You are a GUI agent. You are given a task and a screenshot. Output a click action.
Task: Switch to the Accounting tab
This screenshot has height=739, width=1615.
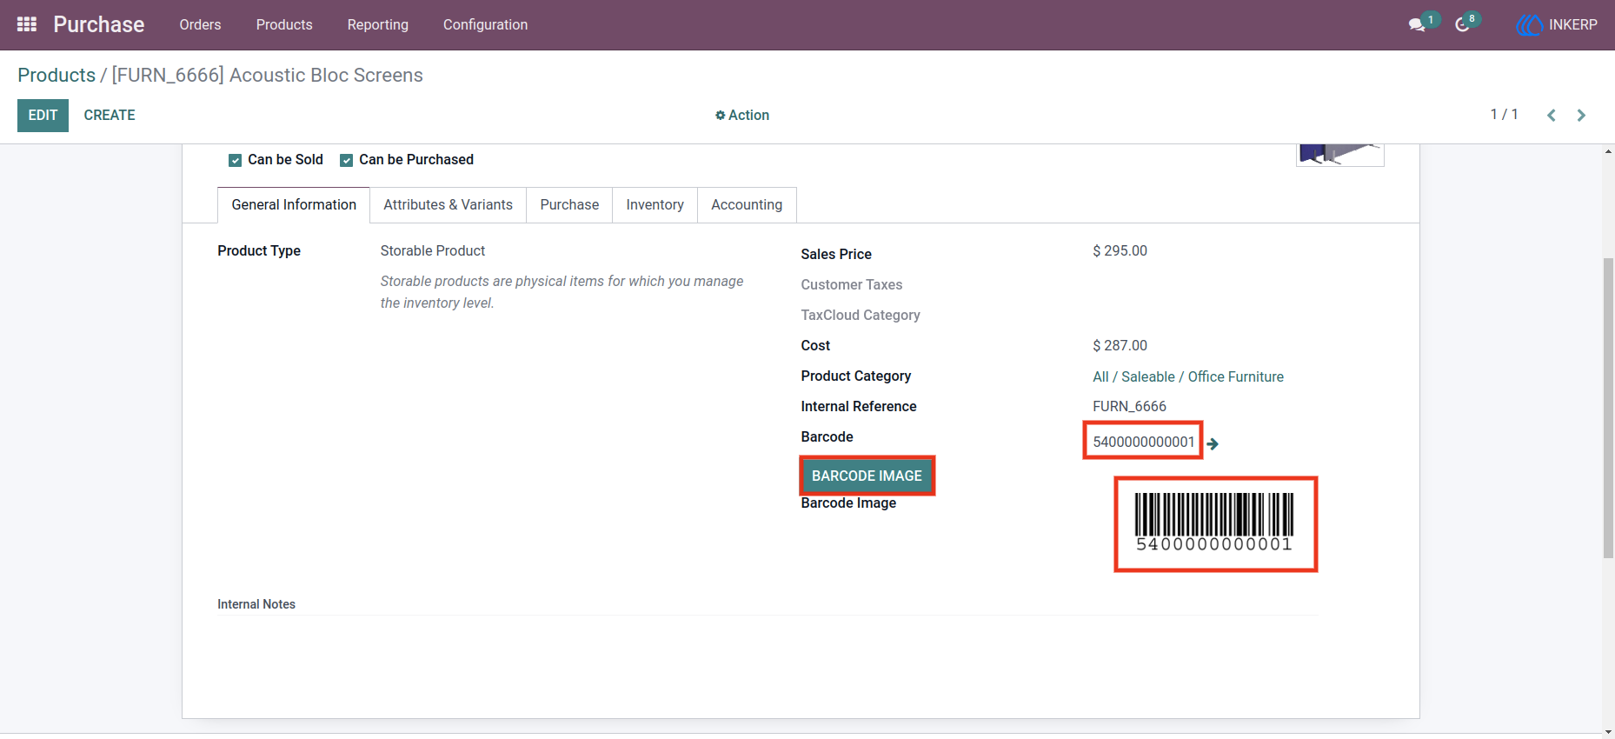pos(747,205)
